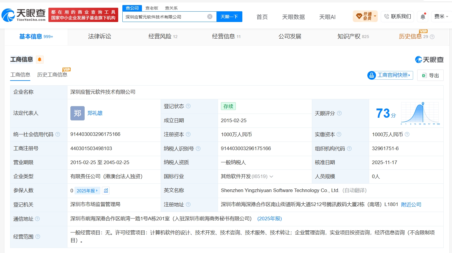Click the 郑 legal representative avatar

(78, 113)
